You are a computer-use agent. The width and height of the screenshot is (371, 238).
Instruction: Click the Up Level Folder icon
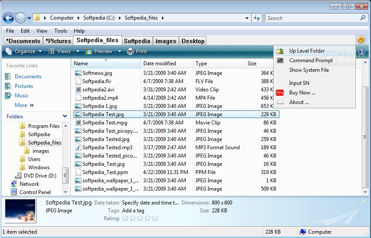tap(280, 51)
